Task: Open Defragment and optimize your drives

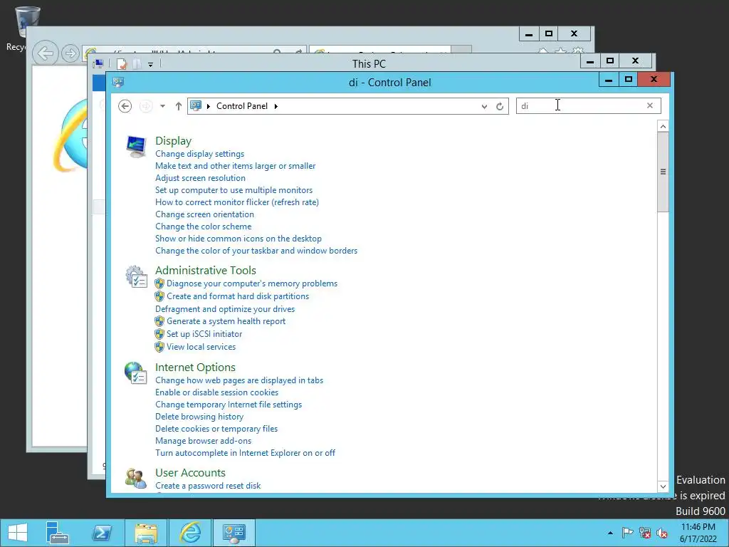Action: coord(225,309)
